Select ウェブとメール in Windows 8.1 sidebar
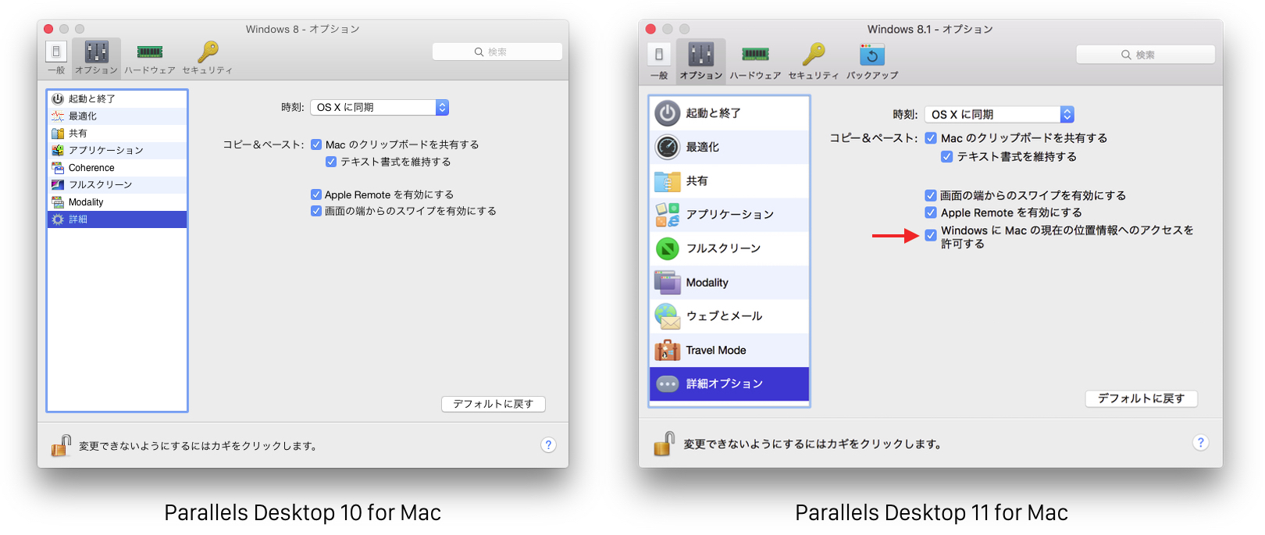This screenshot has height=535, width=1265. click(729, 316)
